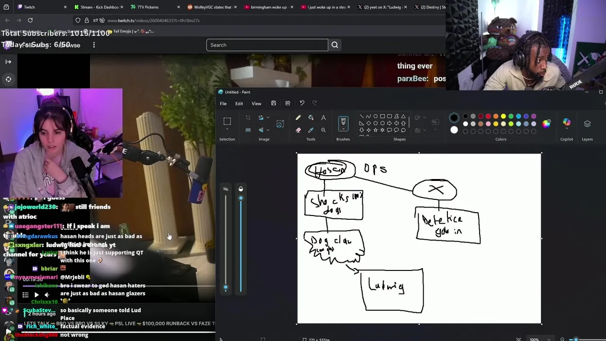
Task: Pick the rectangular Selection tool
Action: [227, 121]
